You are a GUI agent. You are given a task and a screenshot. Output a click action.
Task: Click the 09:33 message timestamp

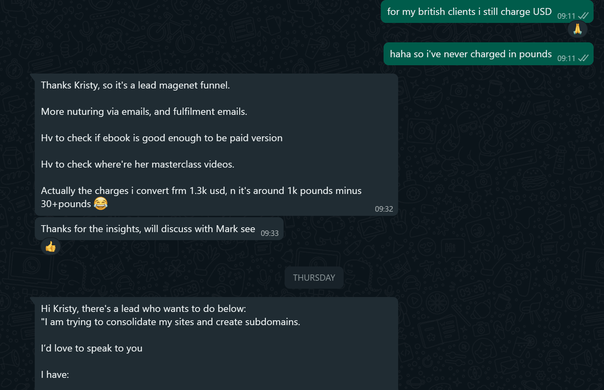coord(269,233)
